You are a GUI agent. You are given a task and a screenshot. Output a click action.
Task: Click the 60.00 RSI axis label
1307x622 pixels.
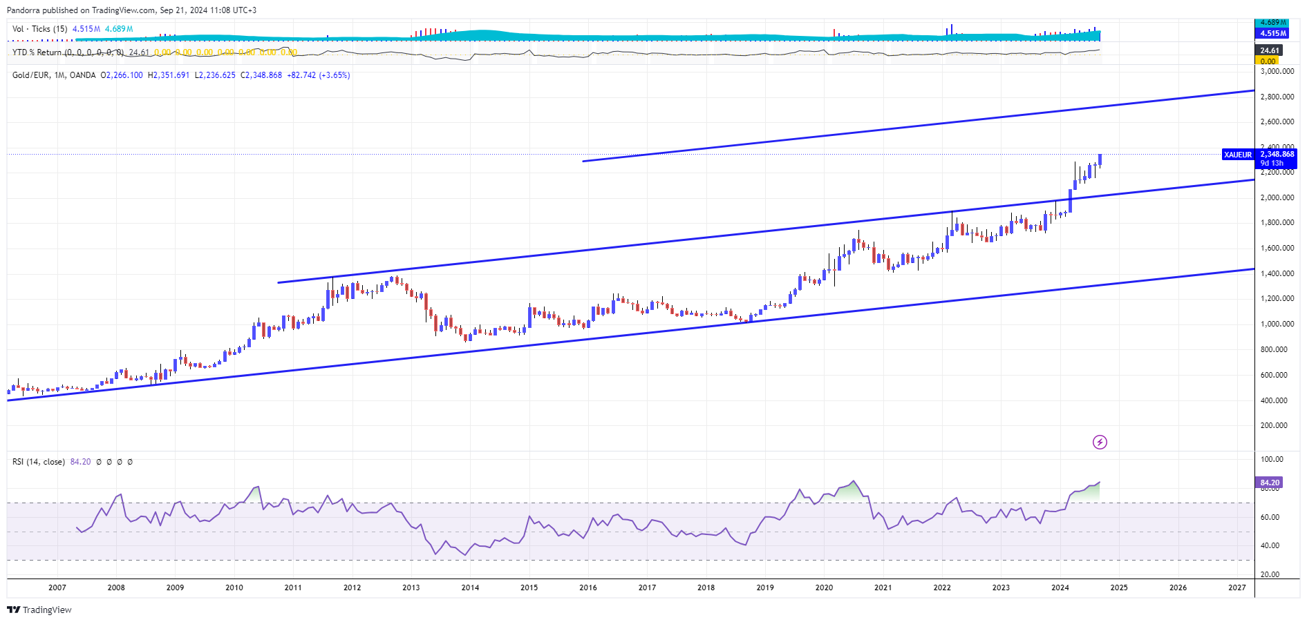coord(1270,517)
